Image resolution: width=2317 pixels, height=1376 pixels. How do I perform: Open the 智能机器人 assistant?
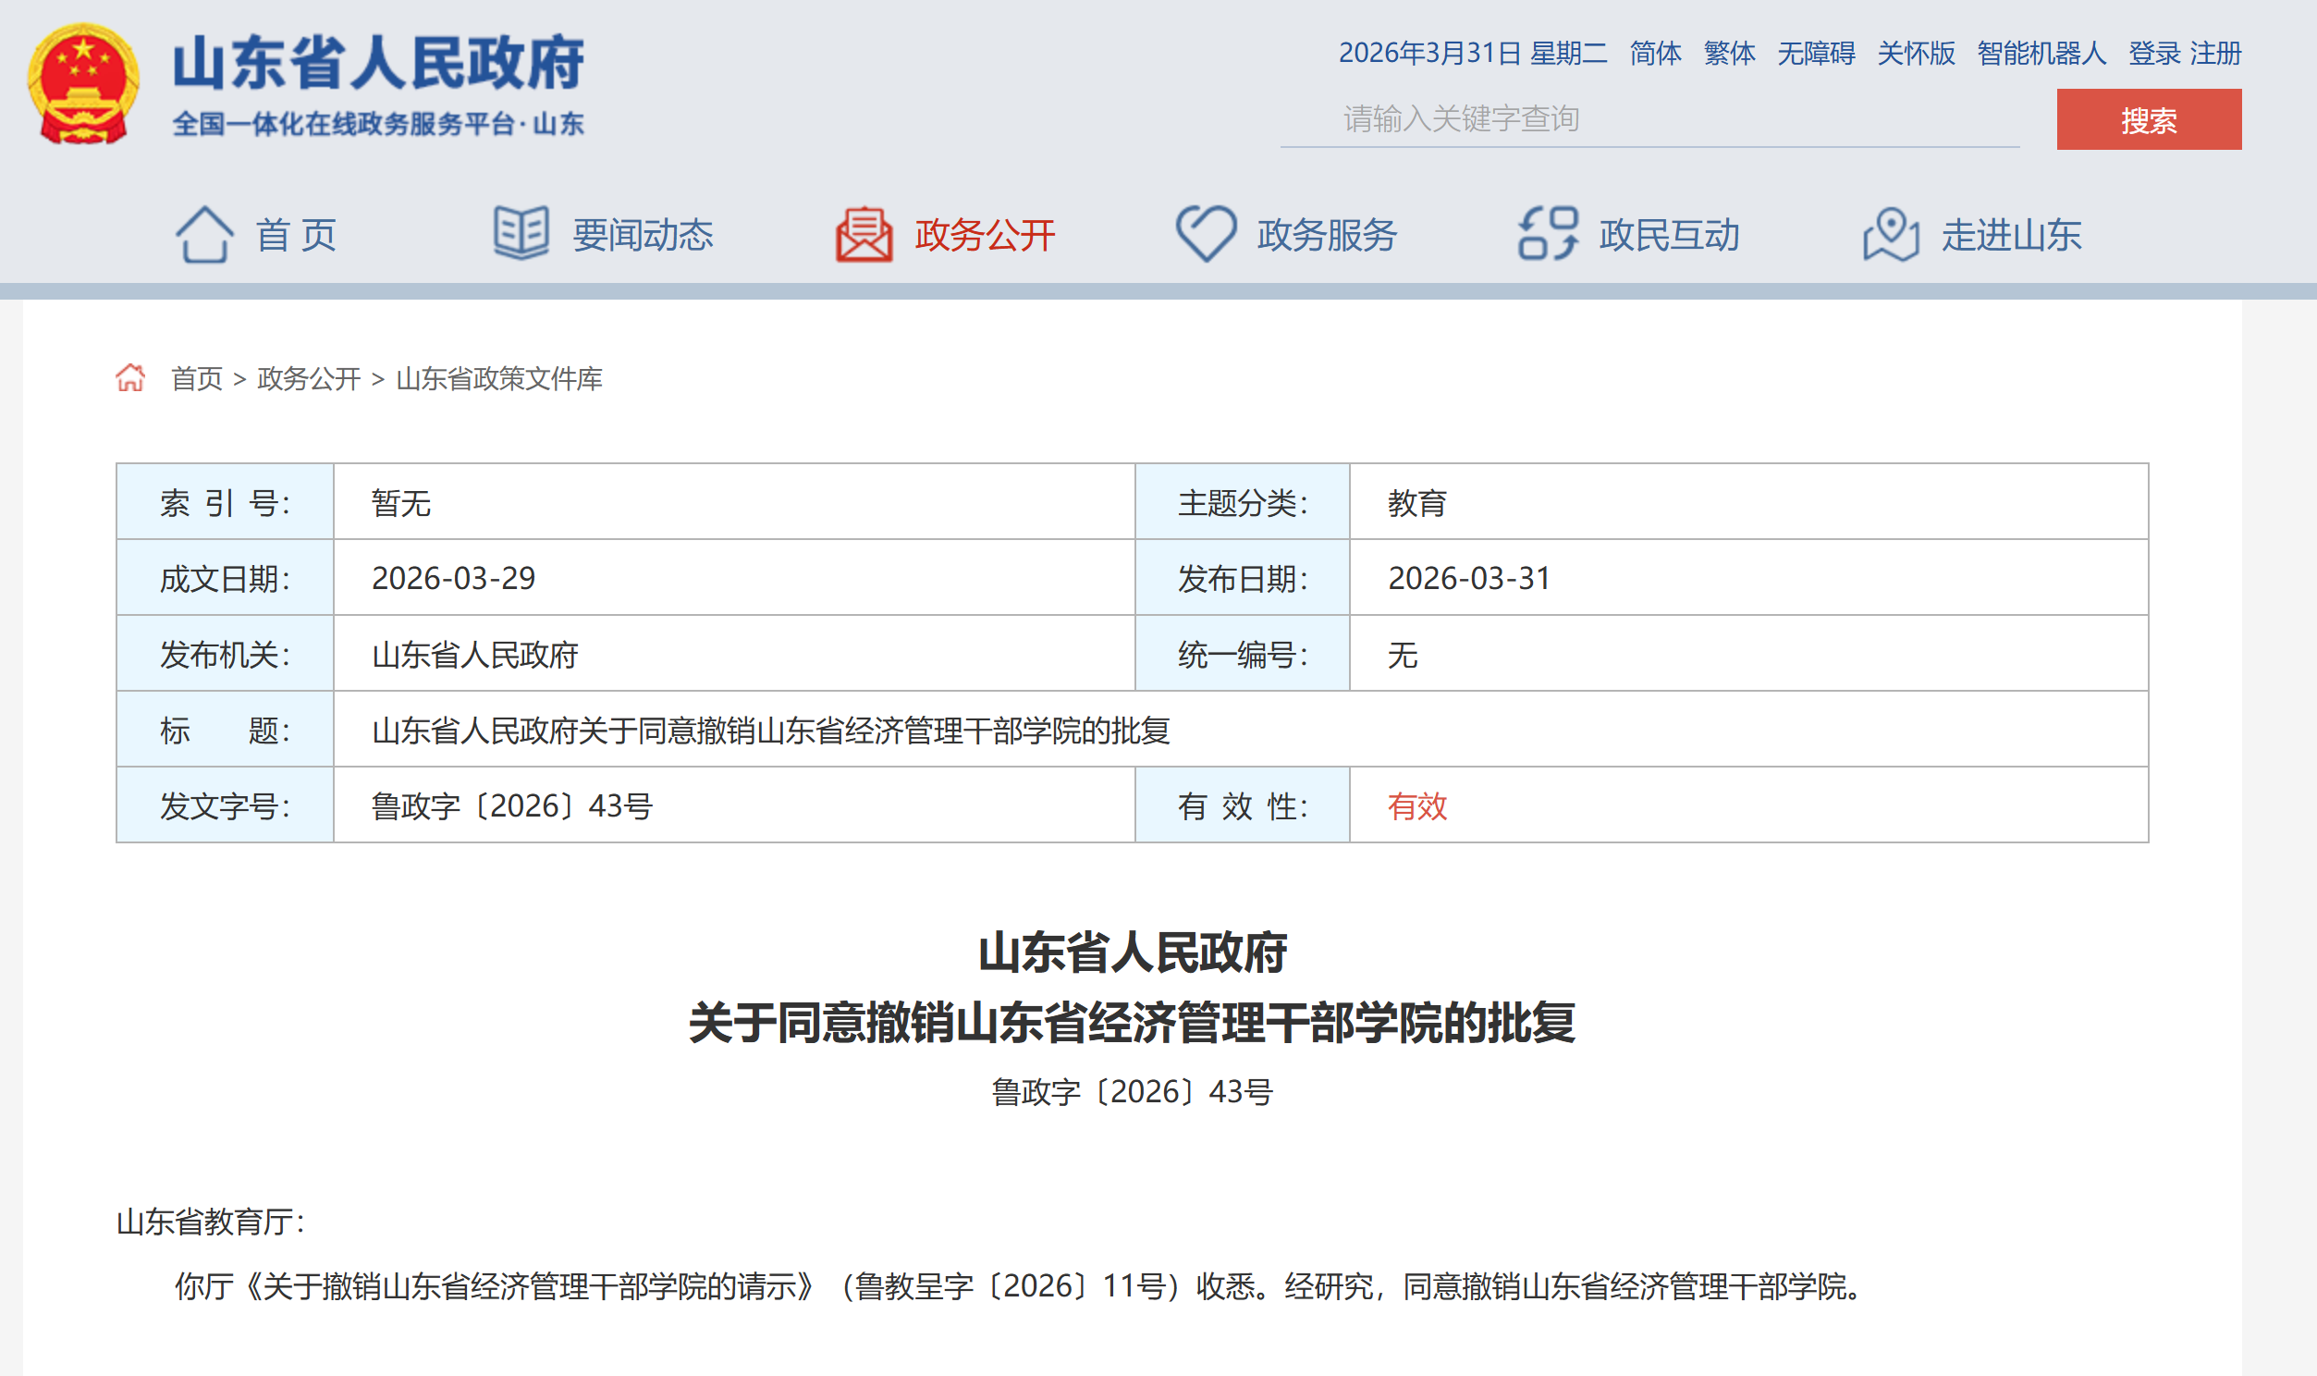2041,53
